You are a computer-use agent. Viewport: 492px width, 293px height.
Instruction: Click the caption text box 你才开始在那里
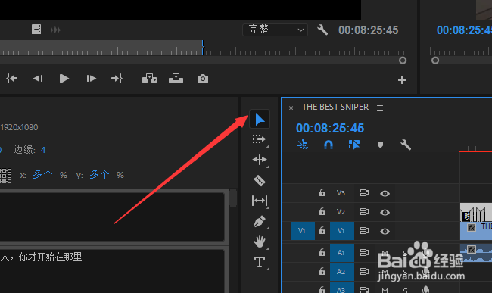point(112,271)
